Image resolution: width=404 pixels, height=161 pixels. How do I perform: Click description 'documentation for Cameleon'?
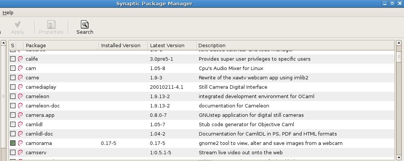(x=234, y=106)
